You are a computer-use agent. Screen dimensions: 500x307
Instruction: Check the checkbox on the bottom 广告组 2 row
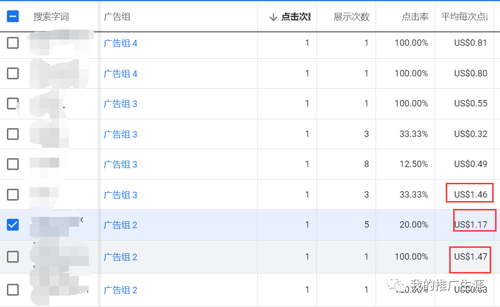pos(13,290)
